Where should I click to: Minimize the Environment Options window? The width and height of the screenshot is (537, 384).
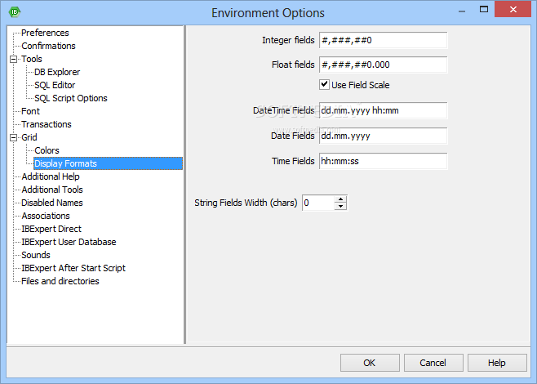(x=462, y=11)
